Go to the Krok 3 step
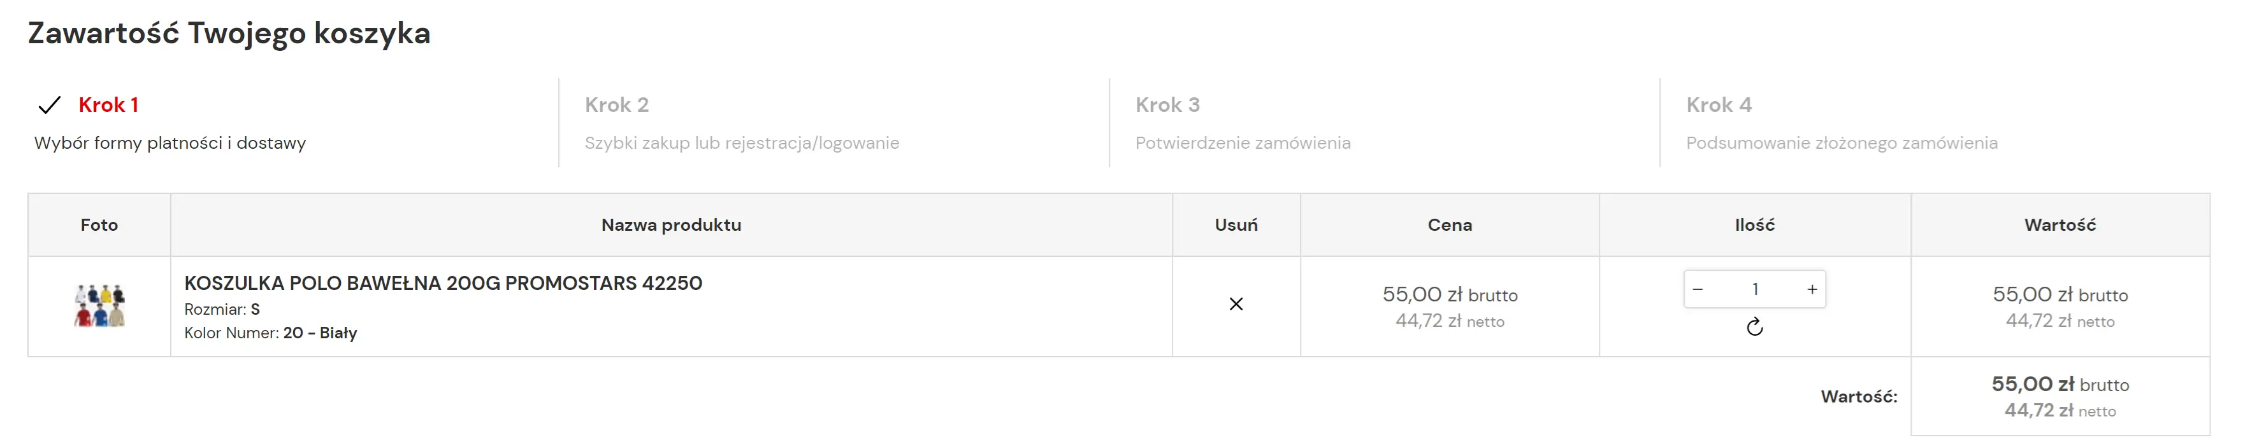Screen dimensions: 2243x440 click(x=1167, y=105)
